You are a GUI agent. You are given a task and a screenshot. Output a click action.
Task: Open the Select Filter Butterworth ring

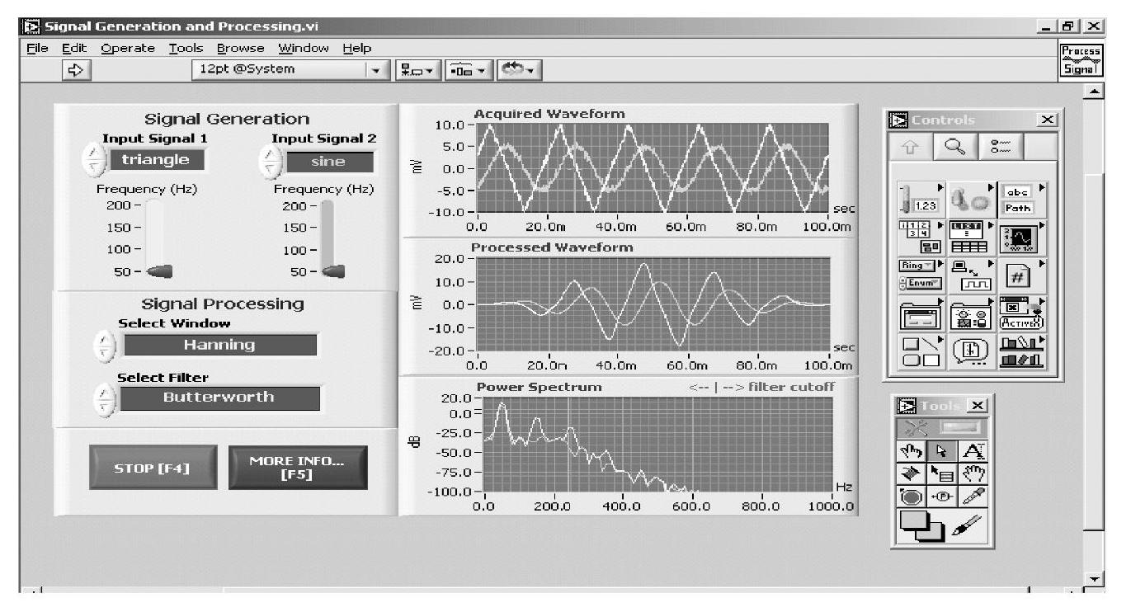point(219,398)
